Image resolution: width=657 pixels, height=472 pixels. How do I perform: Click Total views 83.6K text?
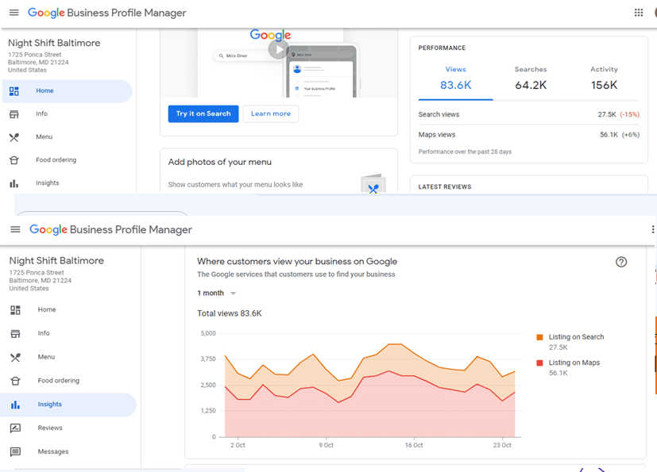pyautogui.click(x=230, y=313)
